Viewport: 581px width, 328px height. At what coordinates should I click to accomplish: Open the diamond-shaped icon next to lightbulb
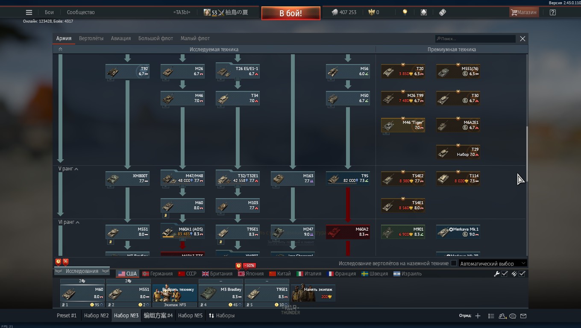tap(423, 12)
